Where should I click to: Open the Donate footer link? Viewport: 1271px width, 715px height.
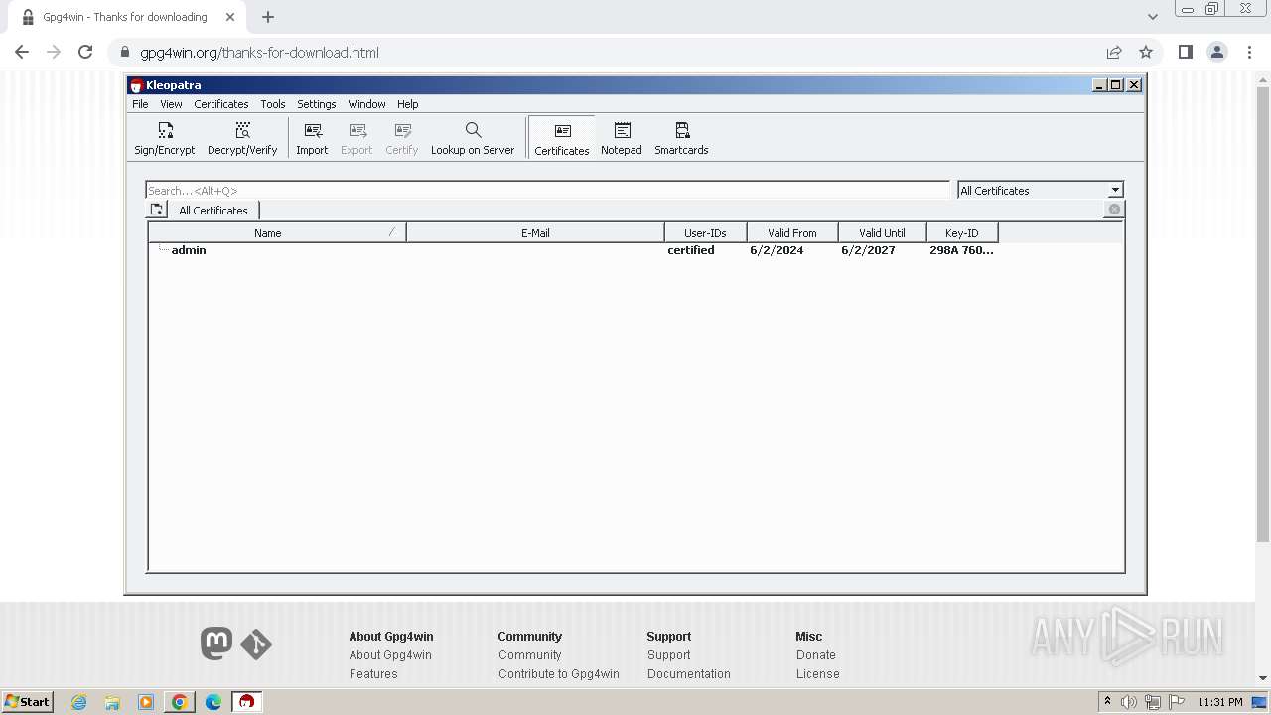(816, 655)
